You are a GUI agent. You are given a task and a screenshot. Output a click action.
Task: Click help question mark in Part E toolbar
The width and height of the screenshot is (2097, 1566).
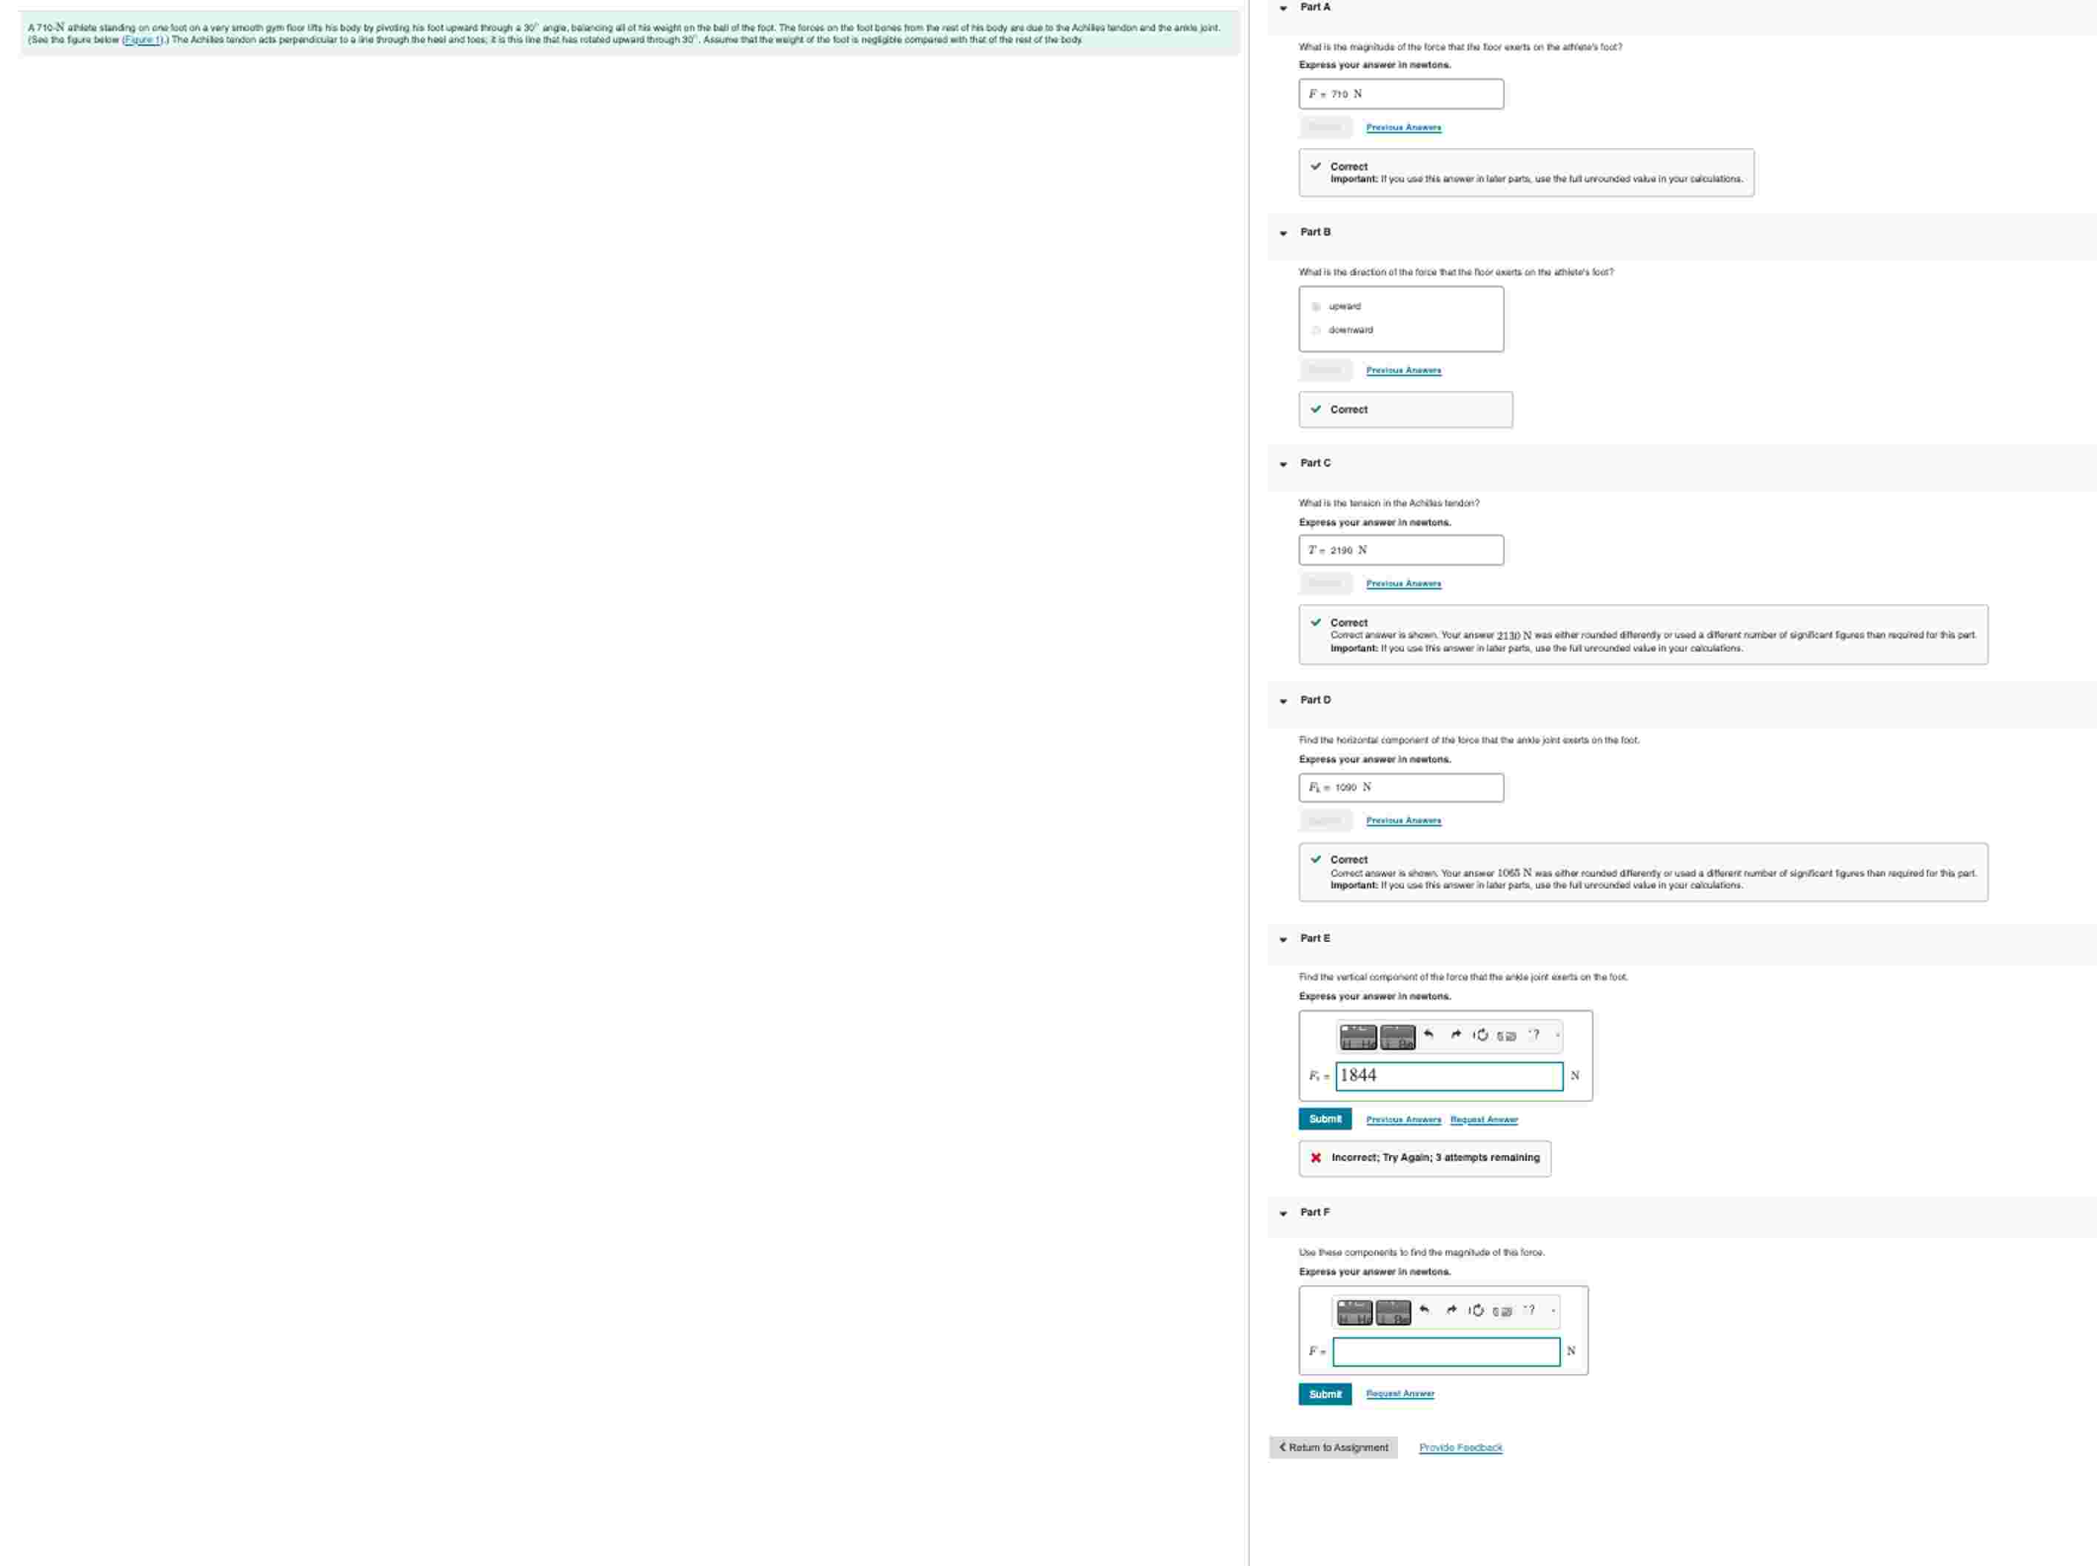1535,1035
